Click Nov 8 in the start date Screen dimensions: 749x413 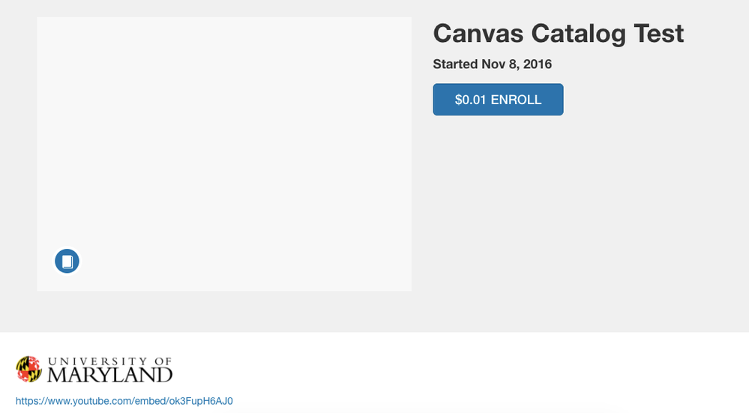pos(499,64)
